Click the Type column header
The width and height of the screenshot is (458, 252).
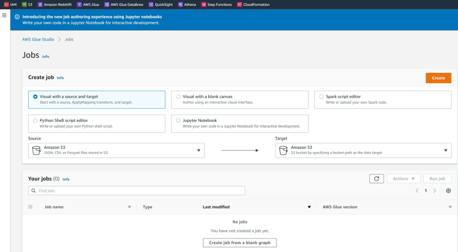(147, 207)
